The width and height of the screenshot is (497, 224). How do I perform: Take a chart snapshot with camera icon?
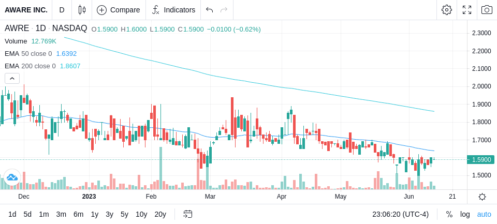click(x=487, y=10)
